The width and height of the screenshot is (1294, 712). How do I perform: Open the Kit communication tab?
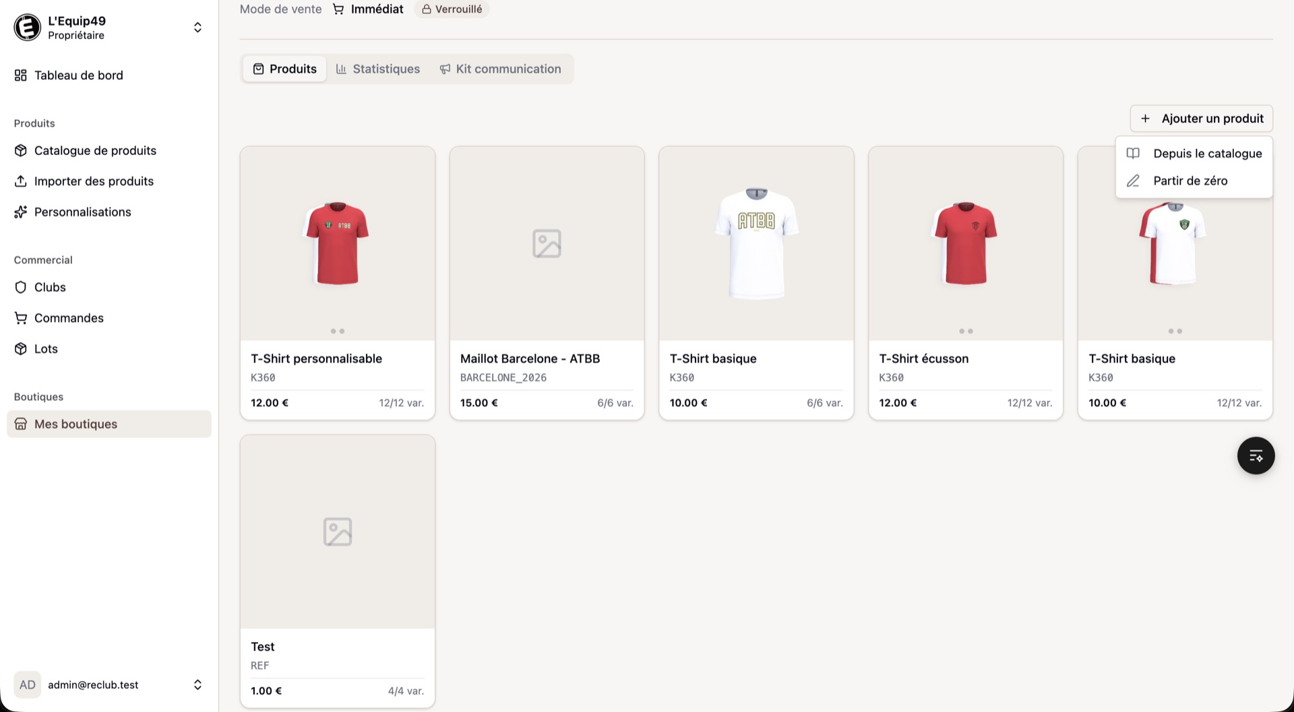pyautogui.click(x=500, y=69)
